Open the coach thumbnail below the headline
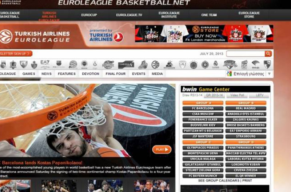Image resolution: width=291 pixels, height=192 pixels. 152,186
